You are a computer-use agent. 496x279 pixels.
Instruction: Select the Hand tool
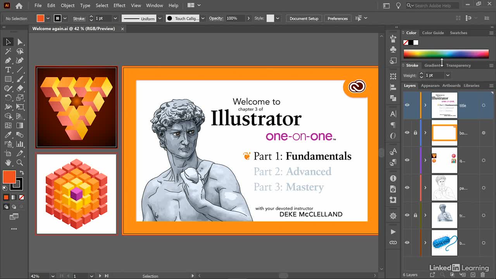point(8,163)
